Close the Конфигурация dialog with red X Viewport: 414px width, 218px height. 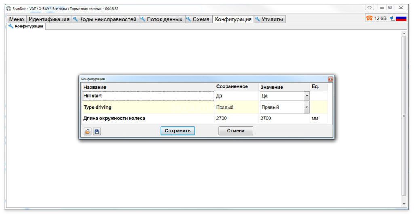(330, 79)
